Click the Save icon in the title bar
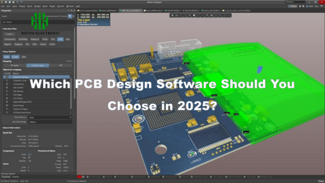The height and width of the screenshot is (183, 325). pos(6,2)
